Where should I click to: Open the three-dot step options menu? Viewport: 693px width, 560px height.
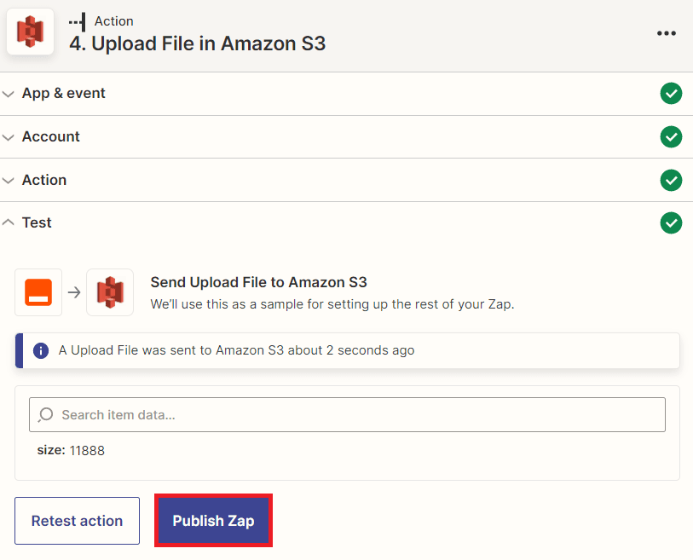click(x=666, y=33)
